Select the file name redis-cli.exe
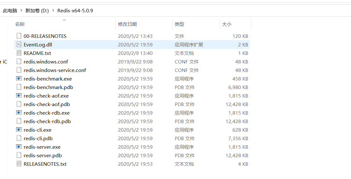The image size is (351, 179). 38,130
